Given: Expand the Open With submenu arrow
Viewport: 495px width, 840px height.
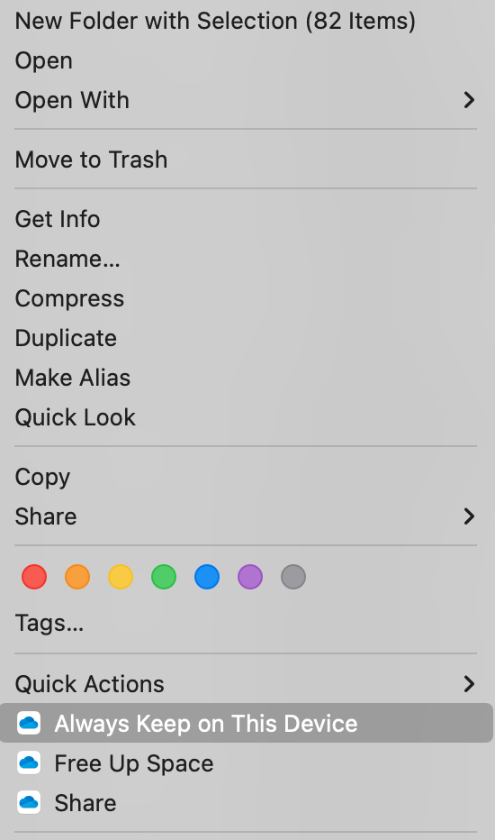Looking at the screenshot, I should pos(469,100).
